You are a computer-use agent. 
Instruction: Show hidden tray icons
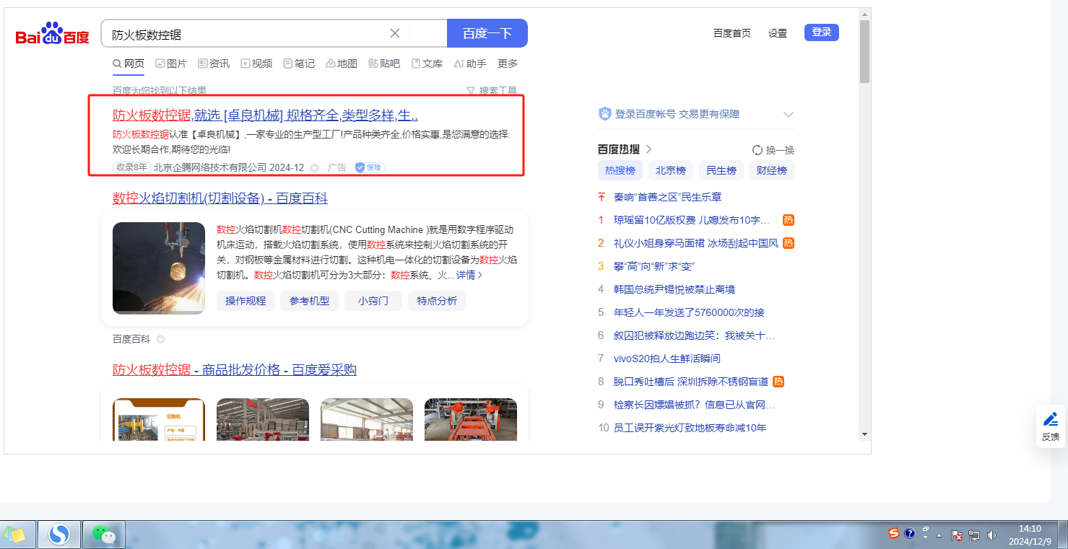pos(939,535)
